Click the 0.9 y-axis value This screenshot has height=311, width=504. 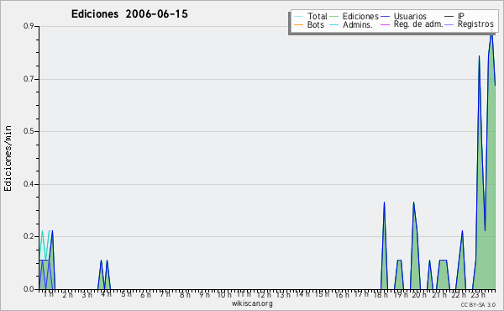coord(29,26)
